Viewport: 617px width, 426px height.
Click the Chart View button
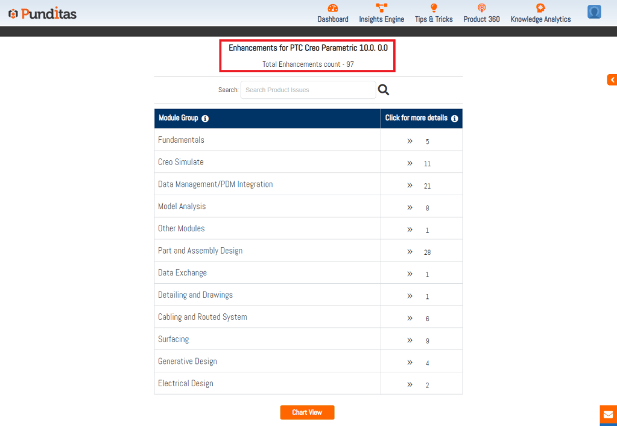[307, 413]
